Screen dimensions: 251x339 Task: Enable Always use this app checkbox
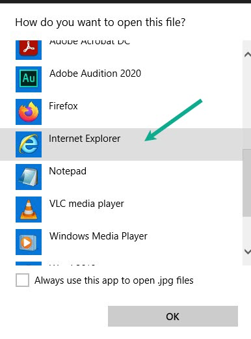22,280
